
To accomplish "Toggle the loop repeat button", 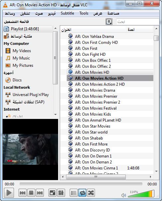I will click(82, 193).
